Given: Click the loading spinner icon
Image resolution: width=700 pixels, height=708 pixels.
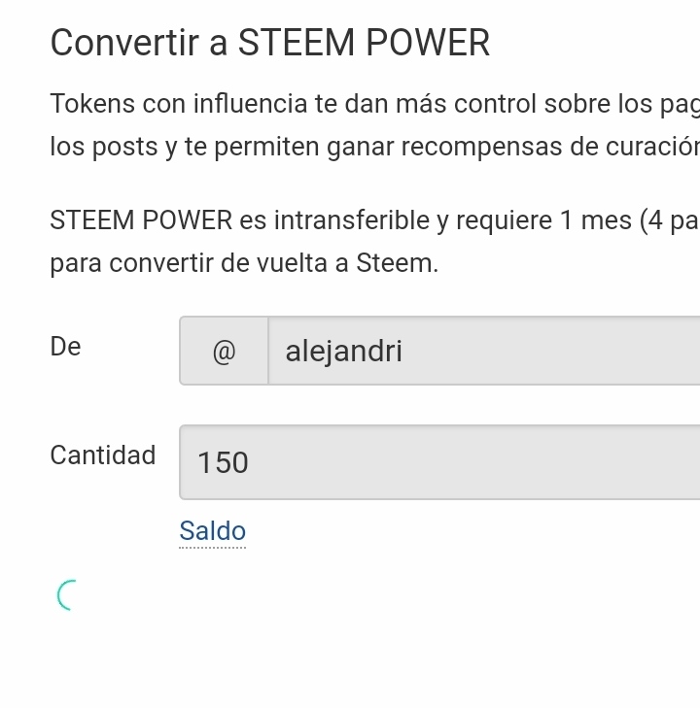Looking at the screenshot, I should (x=67, y=595).
